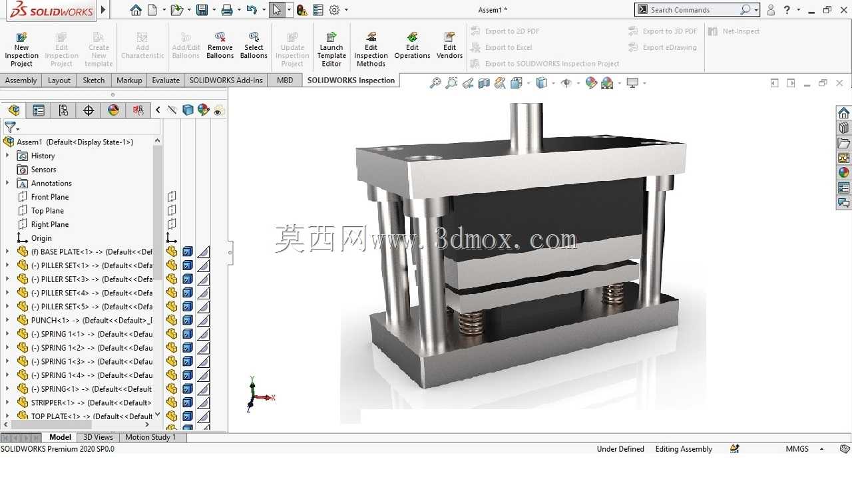Switch to the Sketch tab
This screenshot has height=479, width=852.
click(94, 80)
